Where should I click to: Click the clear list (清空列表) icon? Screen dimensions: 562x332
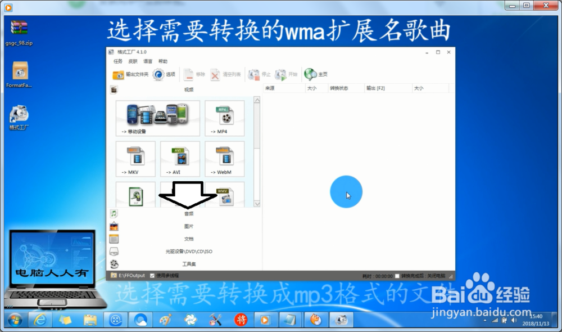215,75
